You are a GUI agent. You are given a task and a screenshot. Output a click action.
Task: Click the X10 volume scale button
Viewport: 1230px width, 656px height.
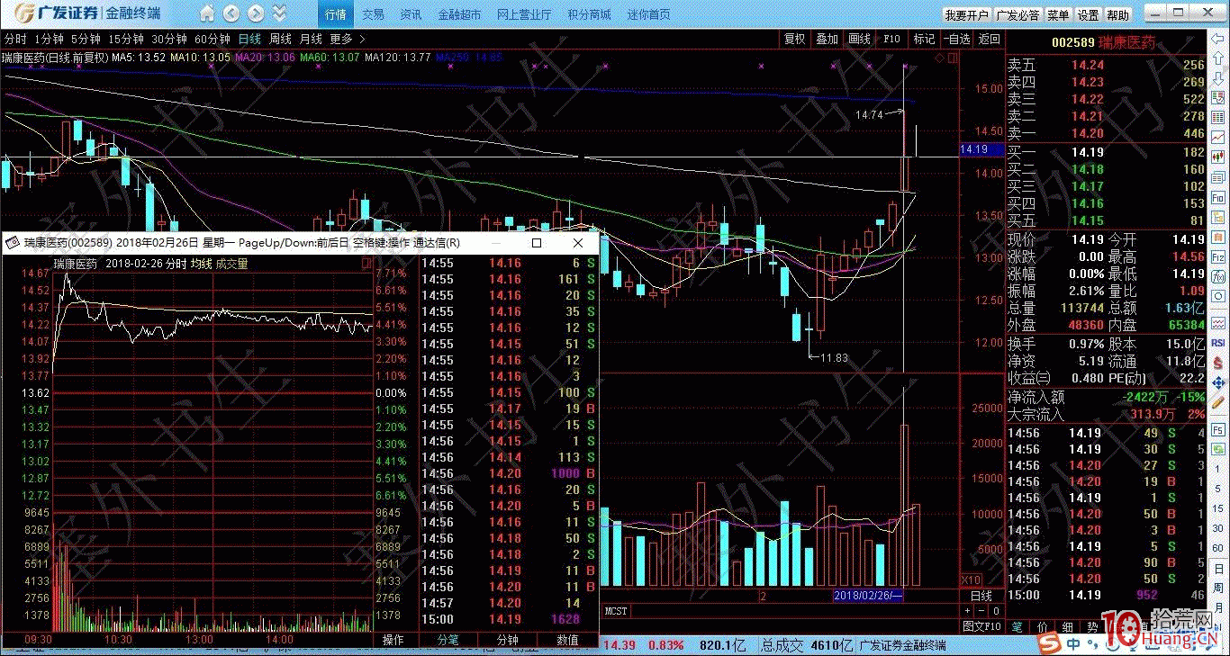point(972,580)
